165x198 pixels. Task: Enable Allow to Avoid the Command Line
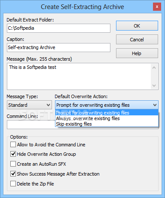point(13,145)
